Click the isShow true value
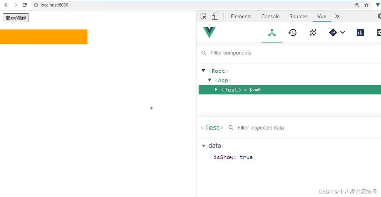 (246, 157)
